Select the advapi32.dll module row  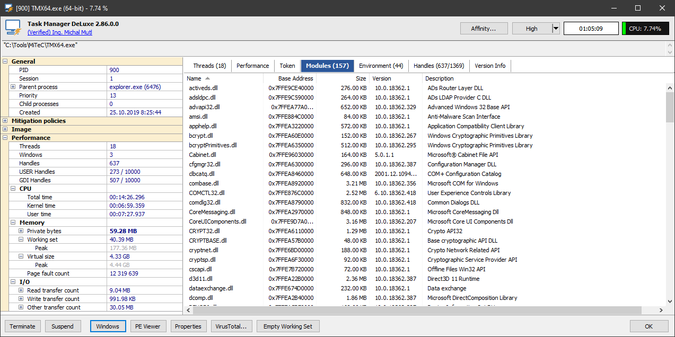pos(425,107)
